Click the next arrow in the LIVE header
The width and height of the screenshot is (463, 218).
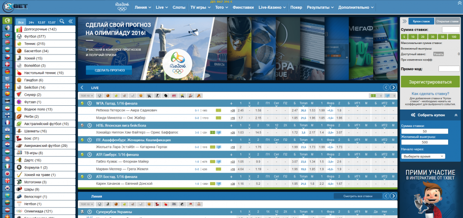coord(393,87)
